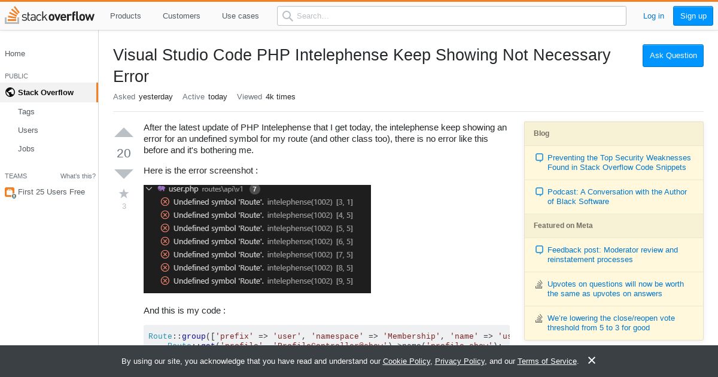Open the Privacy Policy link

point(460,361)
